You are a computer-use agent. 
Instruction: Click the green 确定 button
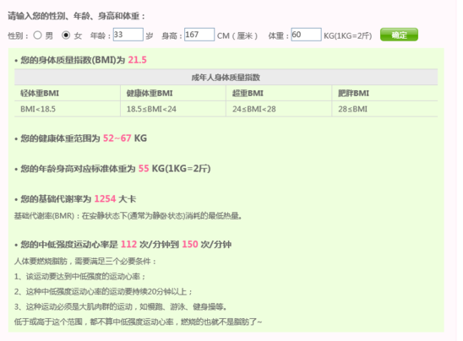coord(399,35)
